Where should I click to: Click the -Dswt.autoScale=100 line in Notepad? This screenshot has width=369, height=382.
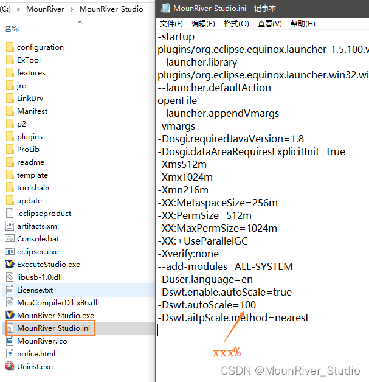(207, 305)
